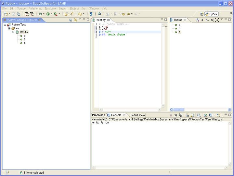
Task: Select the Pydev perspective button
Action: [x=212, y=14]
